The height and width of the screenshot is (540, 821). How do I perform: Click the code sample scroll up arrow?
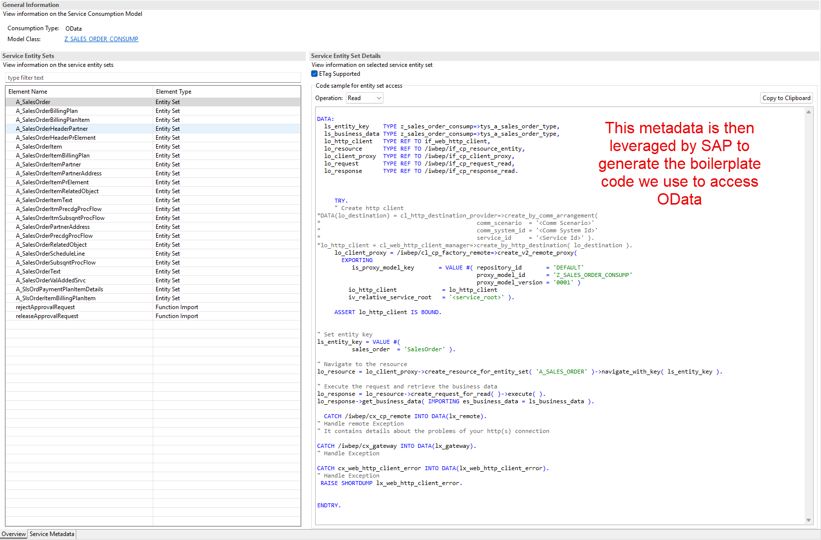tap(809, 112)
